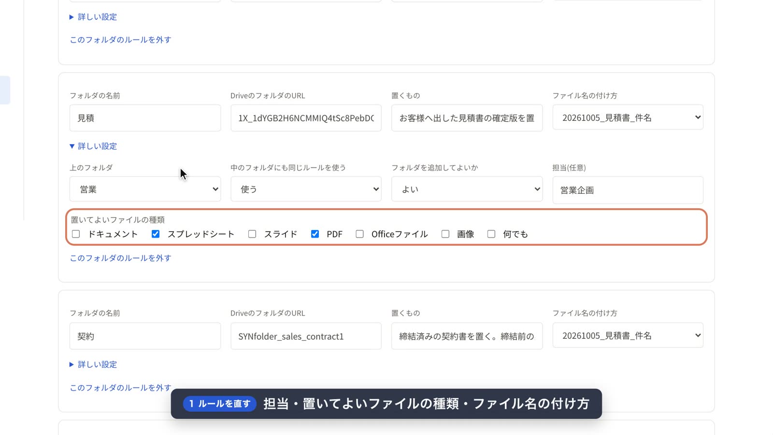Screen dimensions: 773x435
Task: Enable the 画像 checkbox
Action: [445, 234]
